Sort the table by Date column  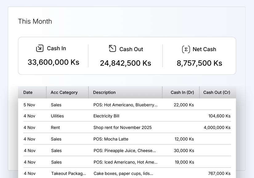click(28, 92)
